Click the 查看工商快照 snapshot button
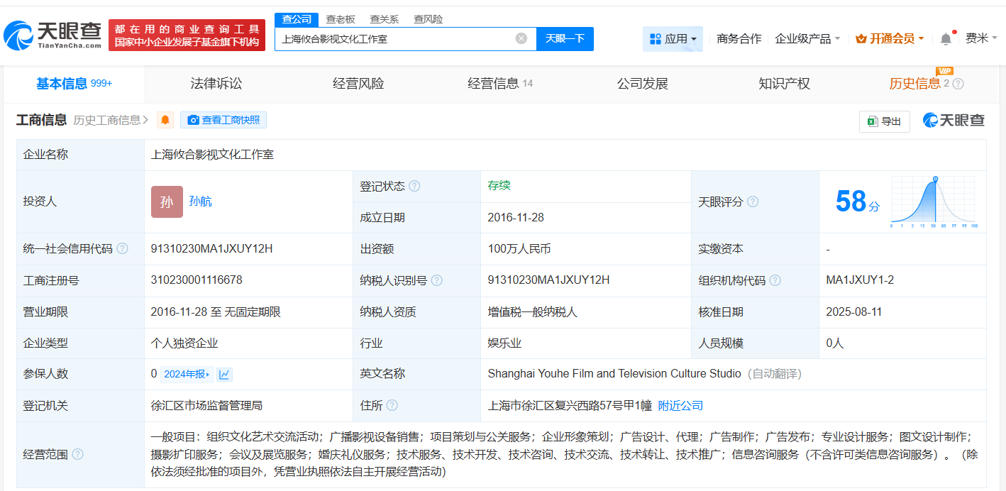The height and width of the screenshot is (491, 1006). click(223, 120)
